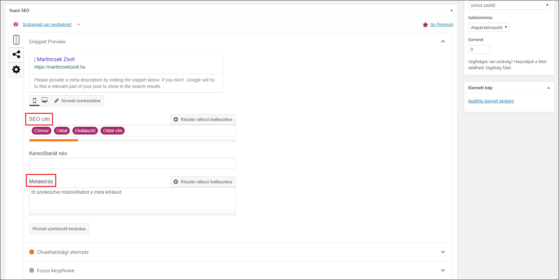559x280 pixels.
Task: Insert snippet variable for Metaleírás
Action: [203, 182]
